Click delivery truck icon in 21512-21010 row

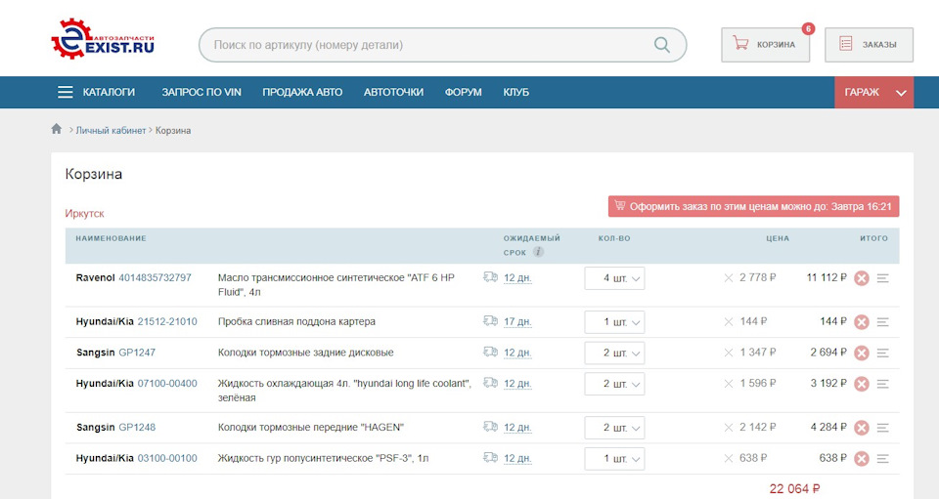click(x=490, y=321)
